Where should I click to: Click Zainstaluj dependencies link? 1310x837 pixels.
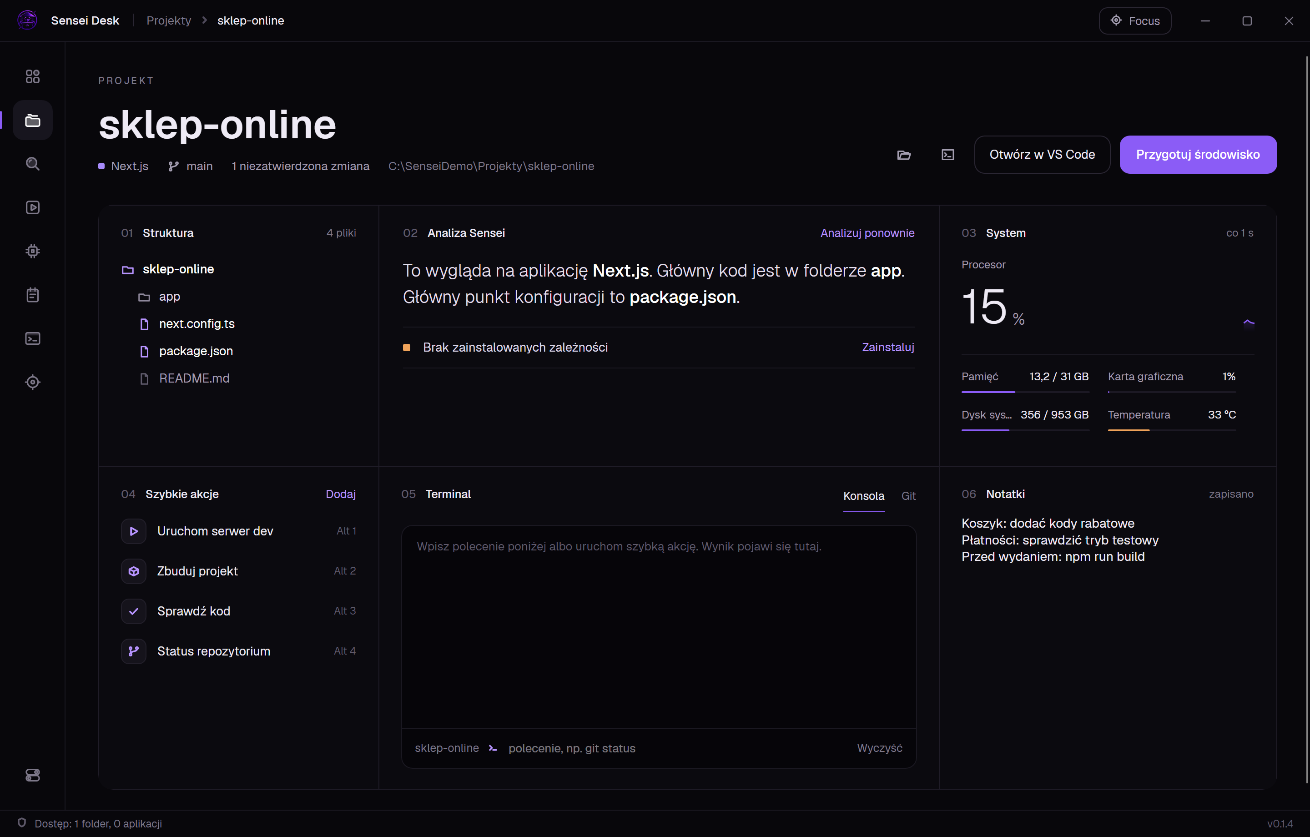point(888,347)
